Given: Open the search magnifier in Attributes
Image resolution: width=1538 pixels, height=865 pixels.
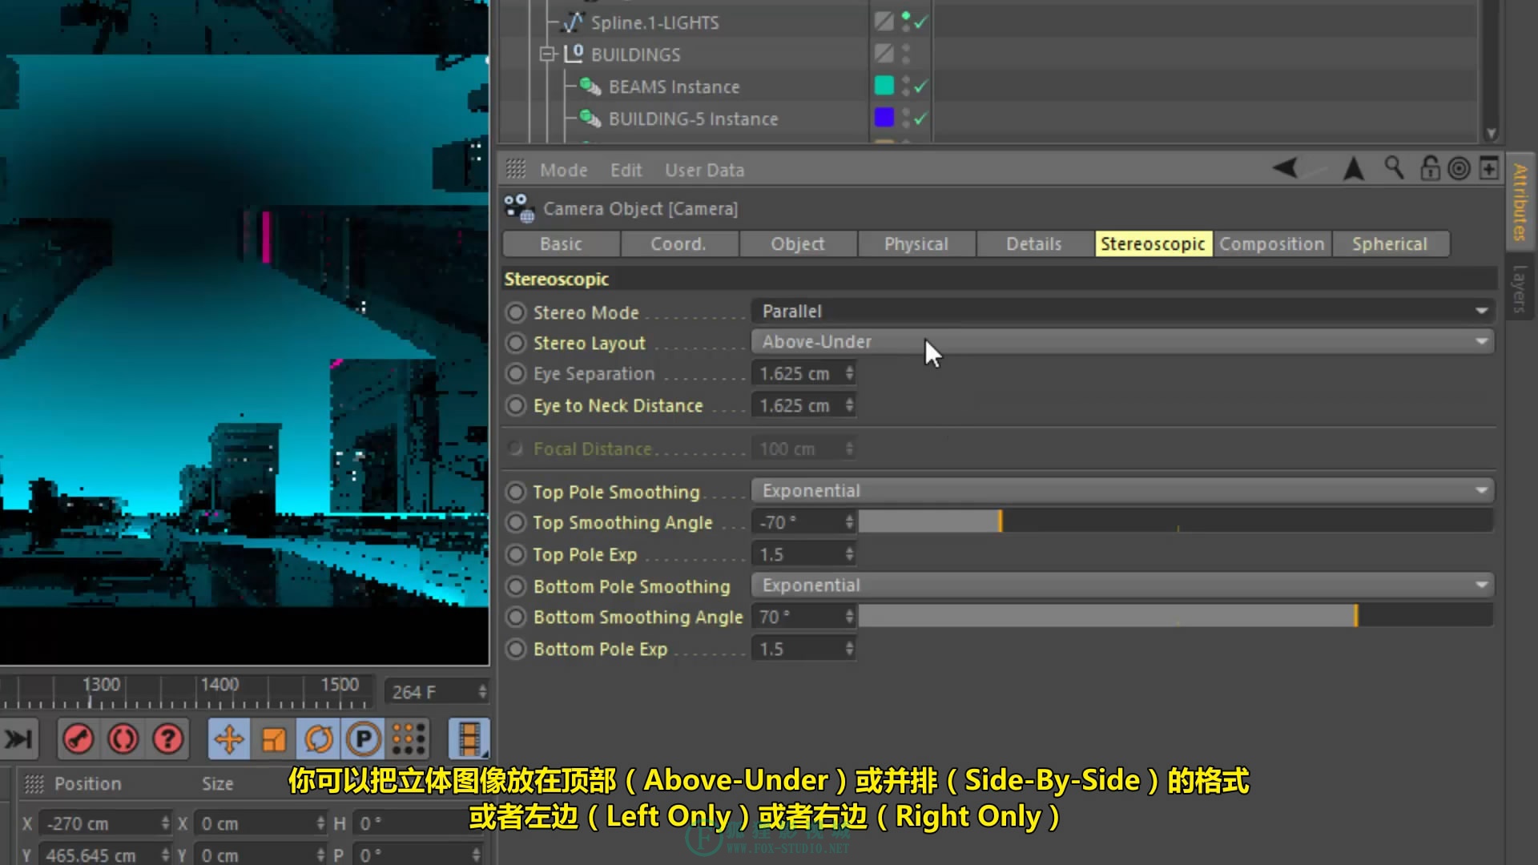Looking at the screenshot, I should click(x=1394, y=167).
